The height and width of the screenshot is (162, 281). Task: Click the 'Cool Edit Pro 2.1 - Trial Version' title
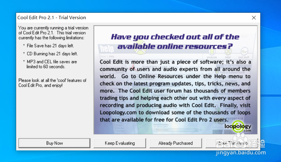(x=52, y=18)
